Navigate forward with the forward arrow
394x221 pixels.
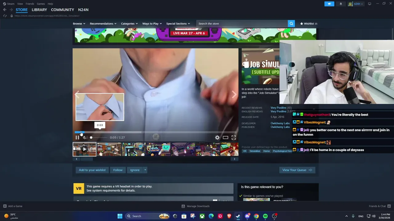pos(11,10)
